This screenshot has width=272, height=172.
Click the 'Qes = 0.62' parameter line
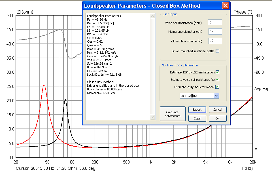pos(95,42)
